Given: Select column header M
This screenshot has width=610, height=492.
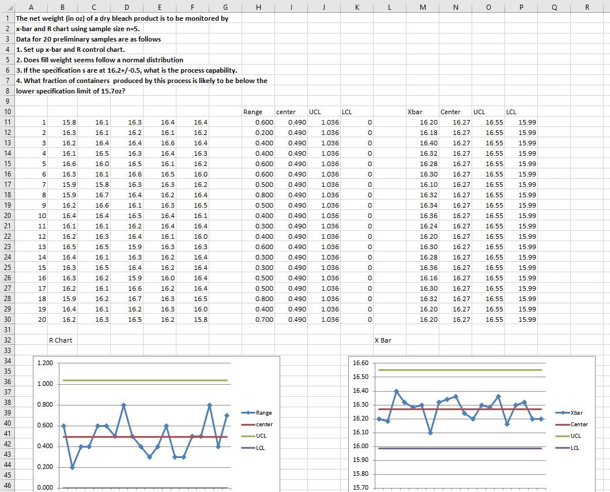Looking at the screenshot, I should point(423,7).
